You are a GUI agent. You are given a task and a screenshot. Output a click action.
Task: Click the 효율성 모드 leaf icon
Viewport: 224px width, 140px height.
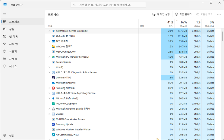pos(197,14)
